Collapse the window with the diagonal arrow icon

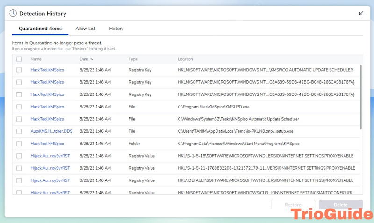[360, 14]
